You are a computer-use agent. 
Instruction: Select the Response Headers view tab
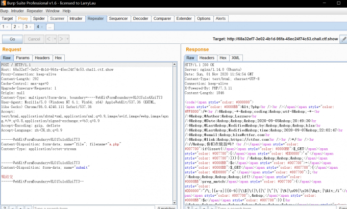207,58
